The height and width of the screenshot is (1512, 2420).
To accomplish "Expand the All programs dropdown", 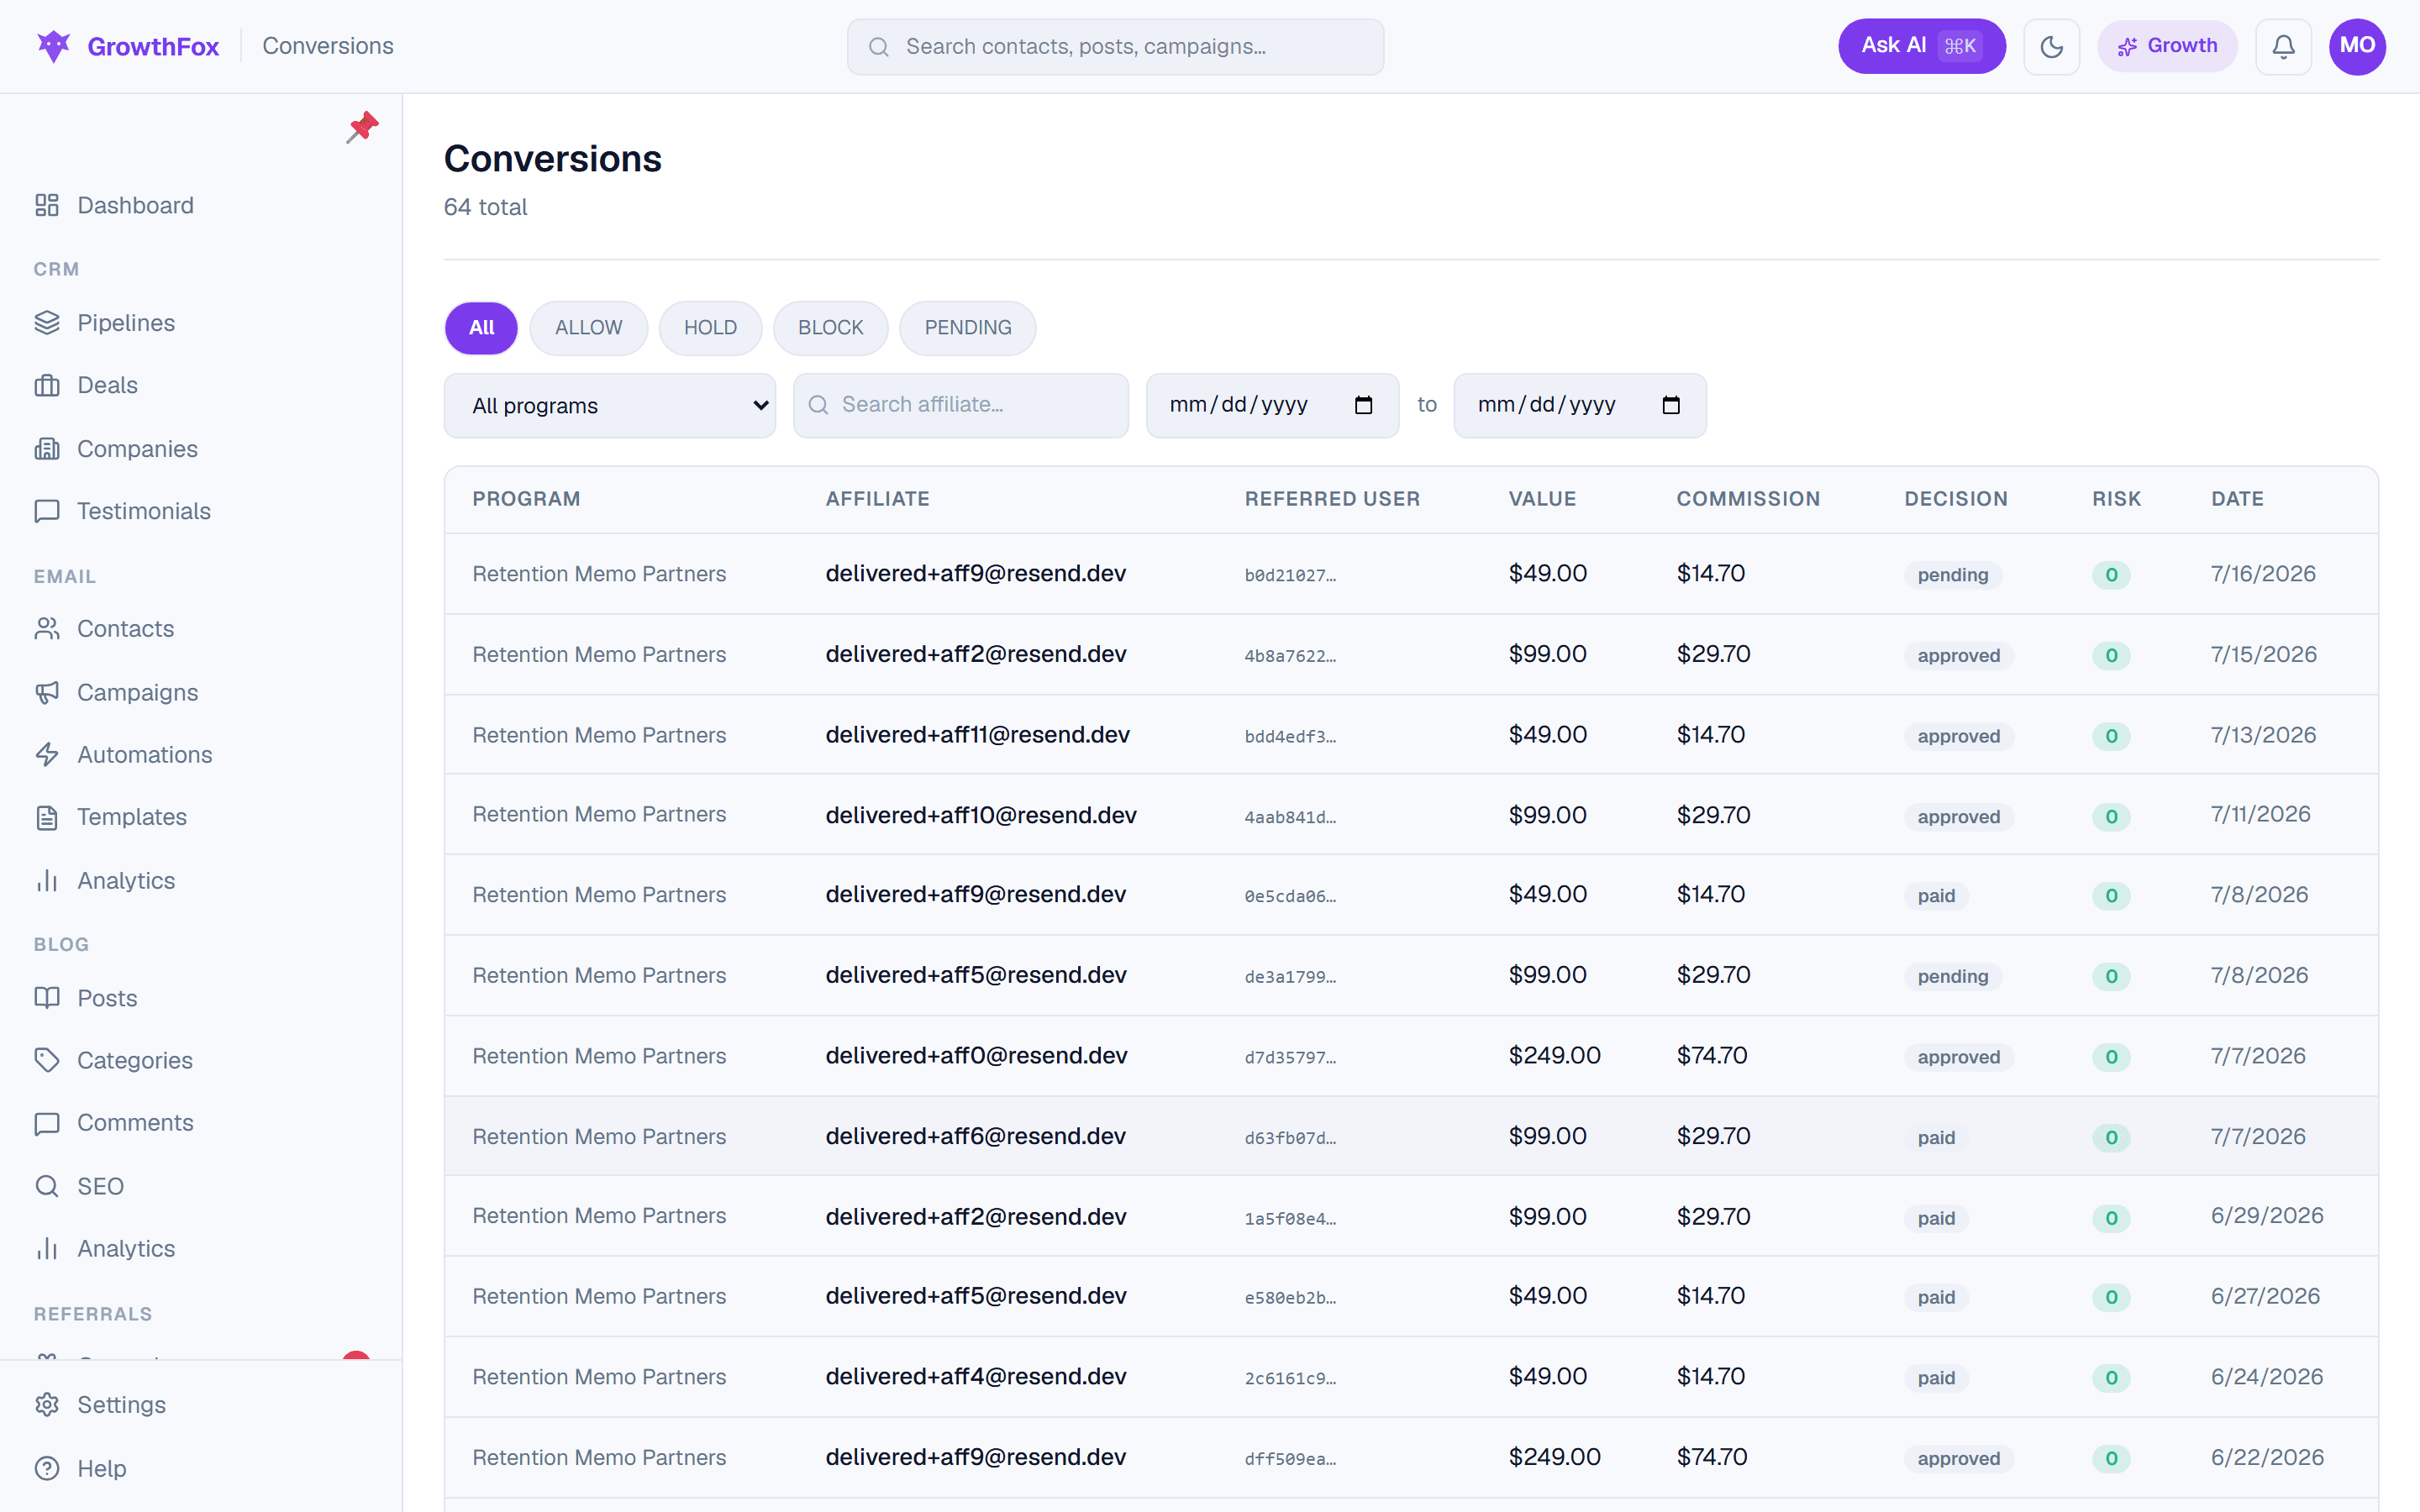I will (x=610, y=405).
